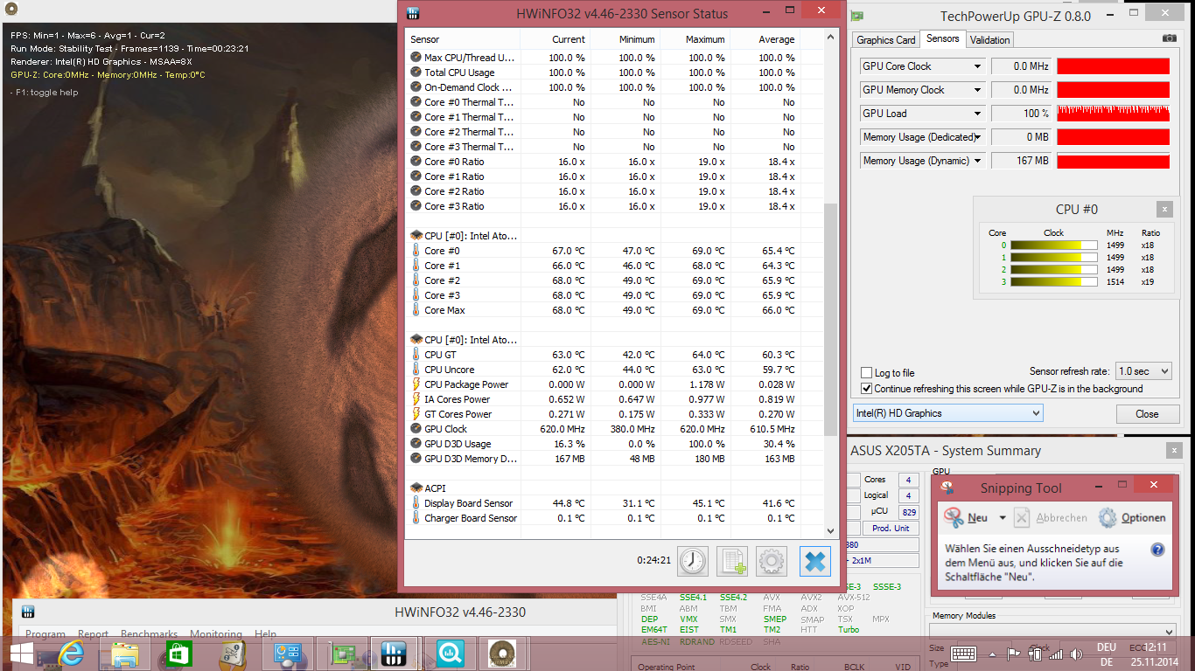Click the log-to-file page icon in HWiNFO
Viewport: 1195px width, 671px height.
click(732, 561)
